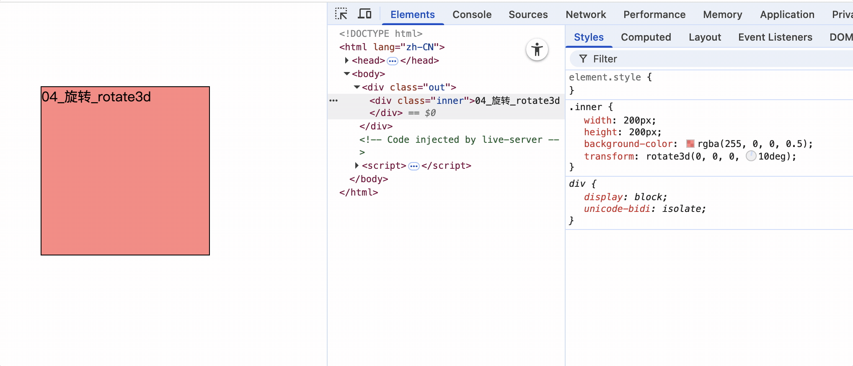Switch to the Console tab
This screenshot has width=853, height=366.
(x=472, y=15)
